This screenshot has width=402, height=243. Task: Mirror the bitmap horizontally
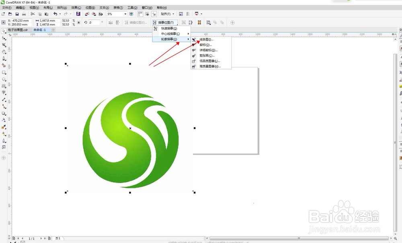point(111,22)
